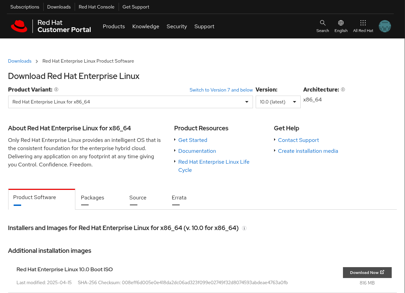Open the user avatar account menu
The width and height of the screenshot is (405, 293).
385,26
